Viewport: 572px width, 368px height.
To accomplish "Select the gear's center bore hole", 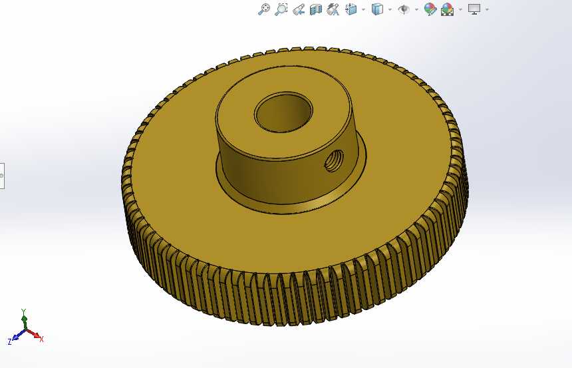I will (x=284, y=112).
